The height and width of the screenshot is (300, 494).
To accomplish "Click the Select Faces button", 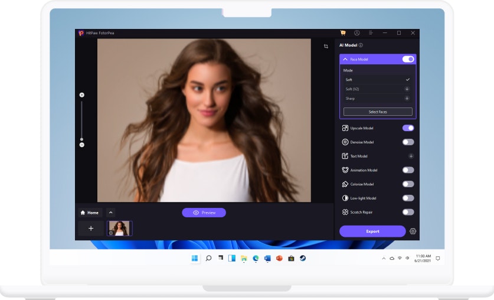I will tap(378, 112).
